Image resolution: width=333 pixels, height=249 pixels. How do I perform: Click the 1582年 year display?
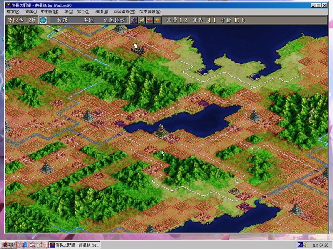[x=15, y=20]
